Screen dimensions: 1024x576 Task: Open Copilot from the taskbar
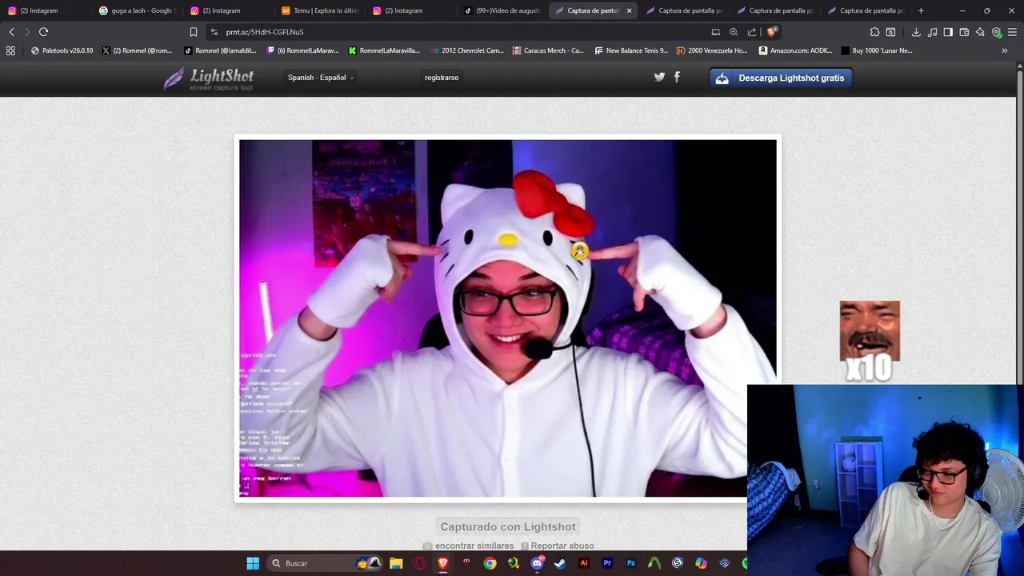[701, 563]
